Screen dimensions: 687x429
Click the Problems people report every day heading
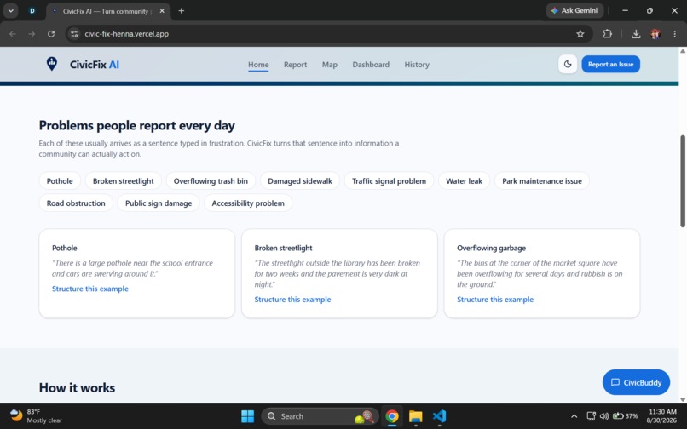coord(136,125)
